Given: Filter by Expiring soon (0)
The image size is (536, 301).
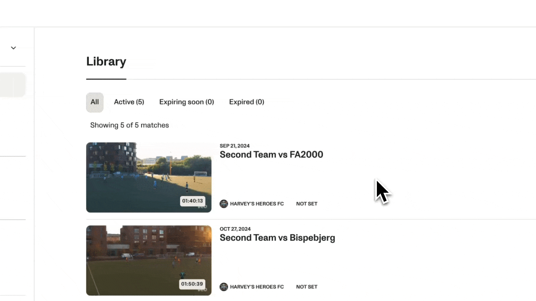Looking at the screenshot, I should [186, 102].
